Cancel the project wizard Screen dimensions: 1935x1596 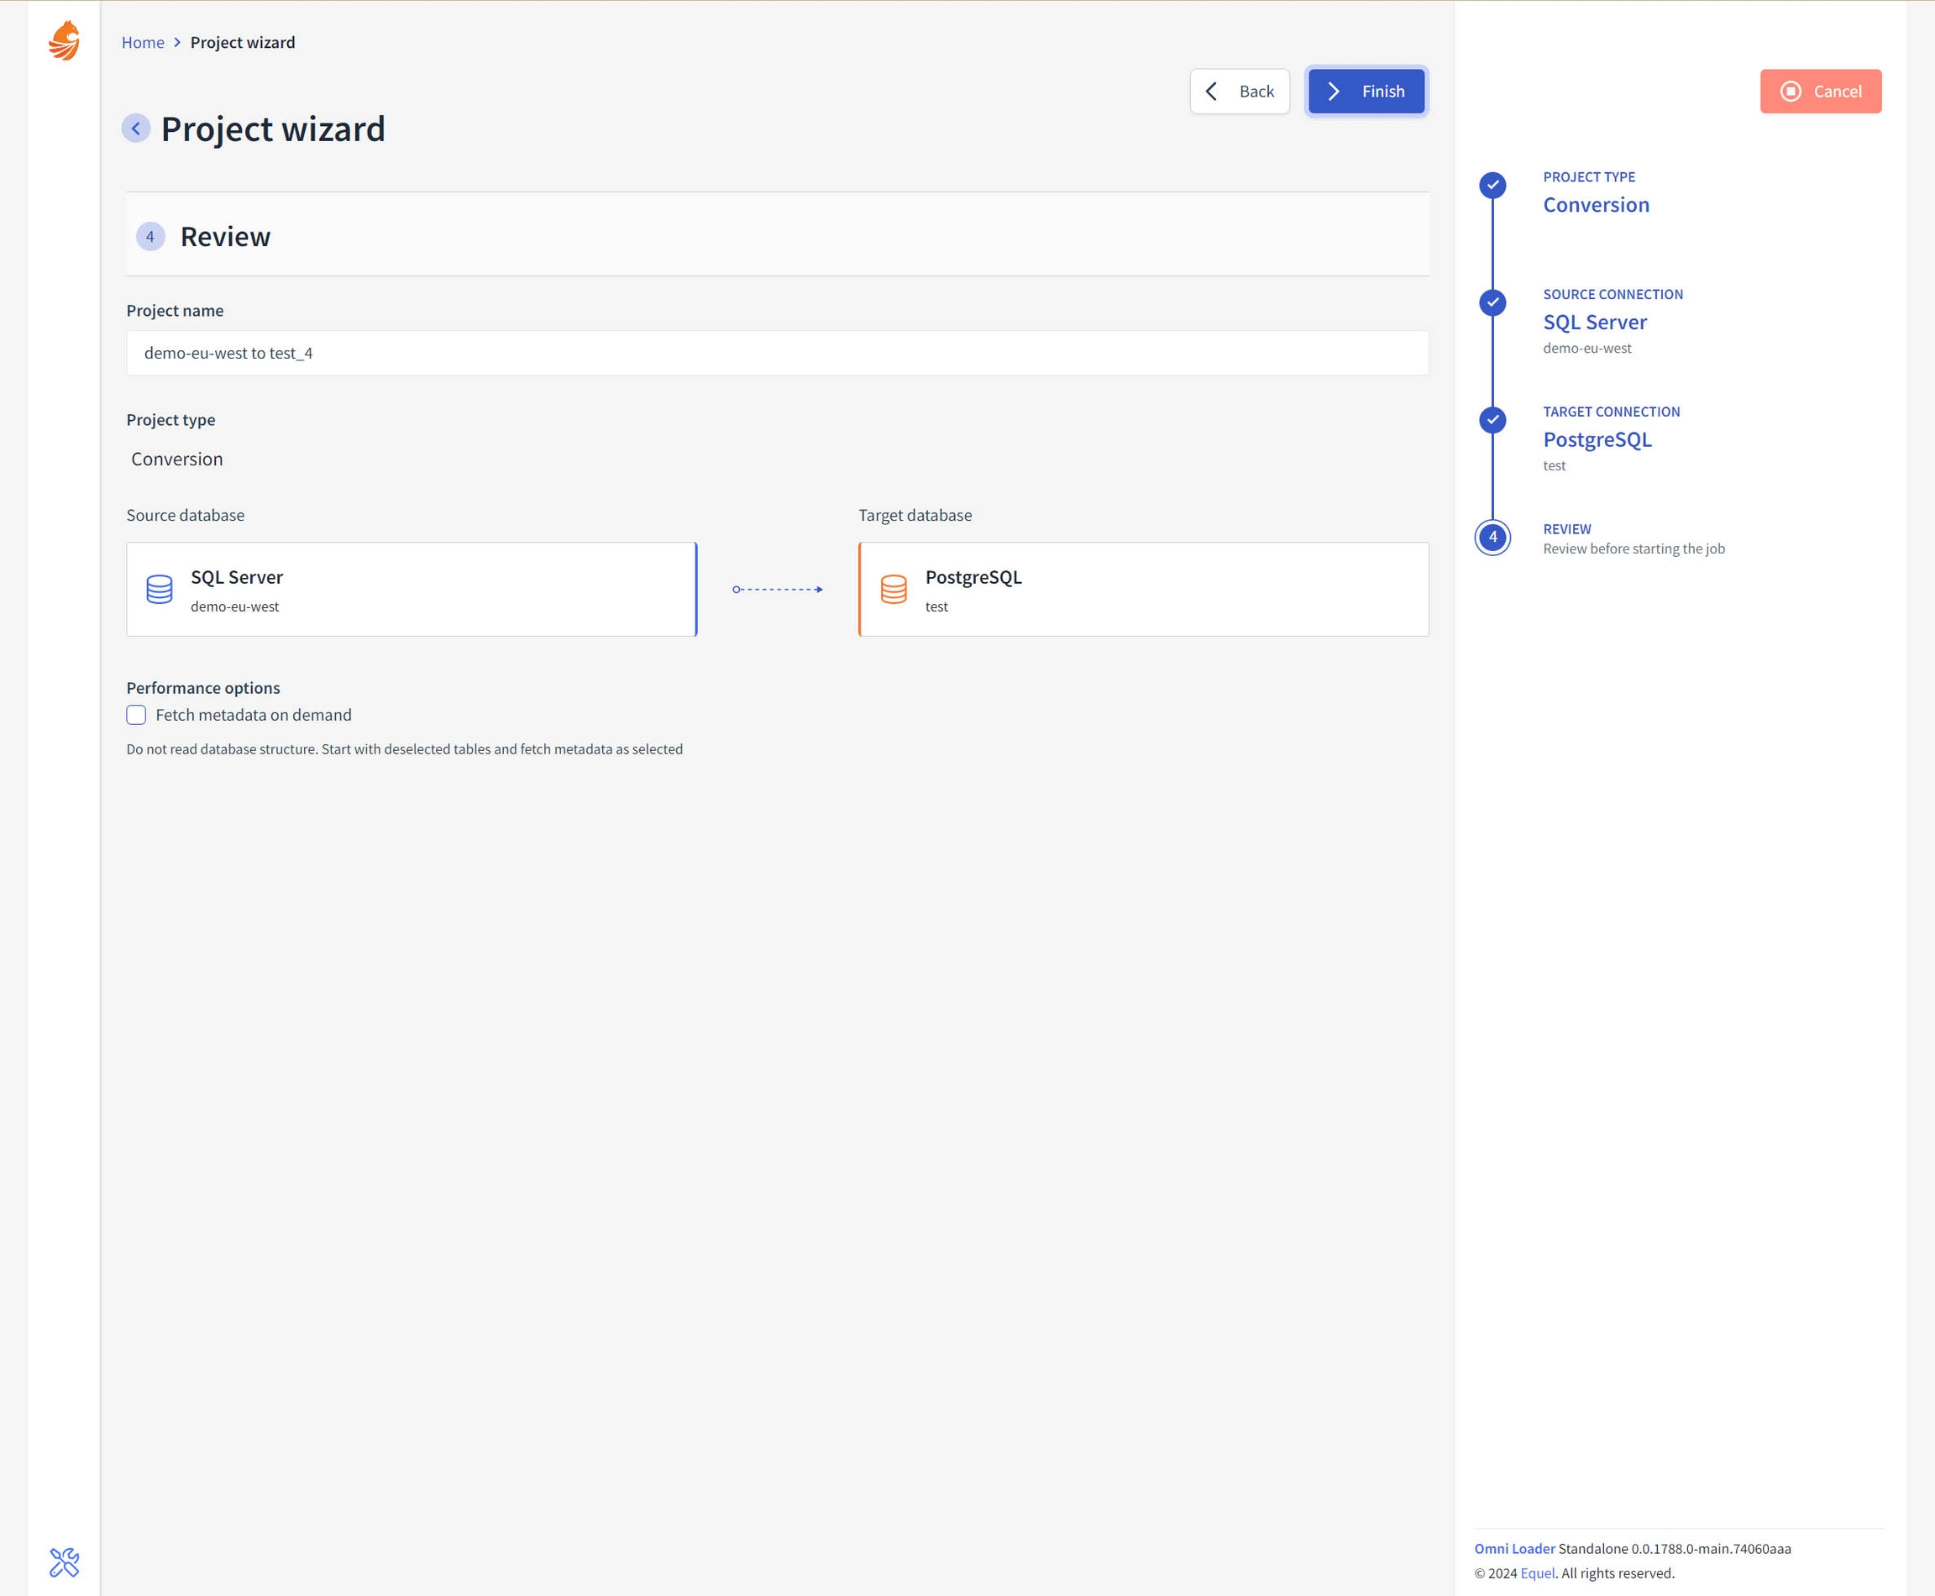1820,91
